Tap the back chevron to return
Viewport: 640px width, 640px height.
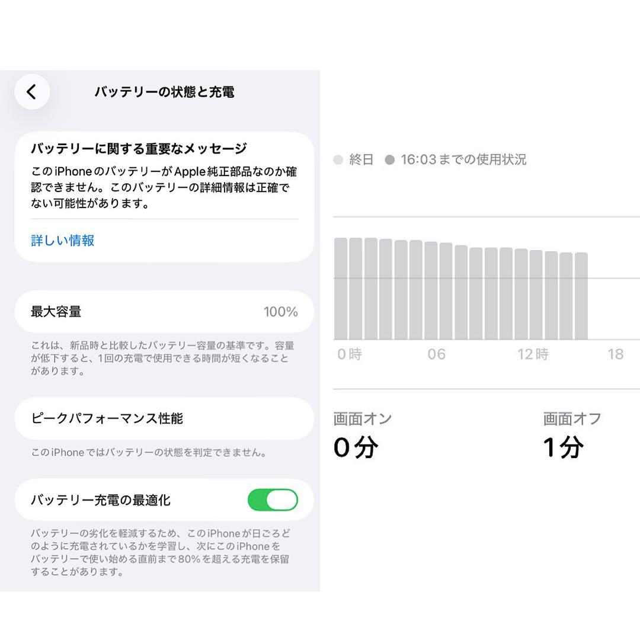[x=32, y=92]
